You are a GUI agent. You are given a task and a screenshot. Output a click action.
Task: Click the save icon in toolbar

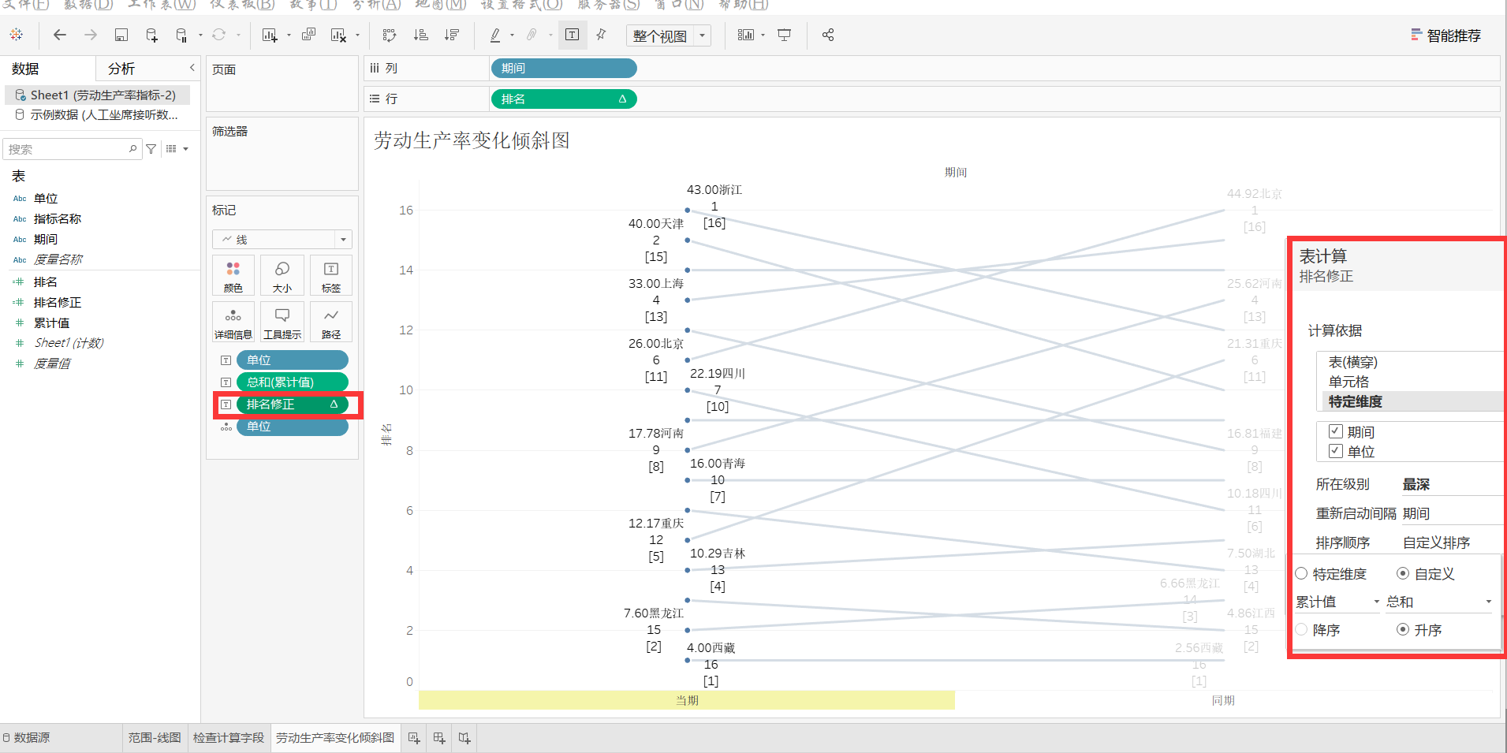[121, 35]
